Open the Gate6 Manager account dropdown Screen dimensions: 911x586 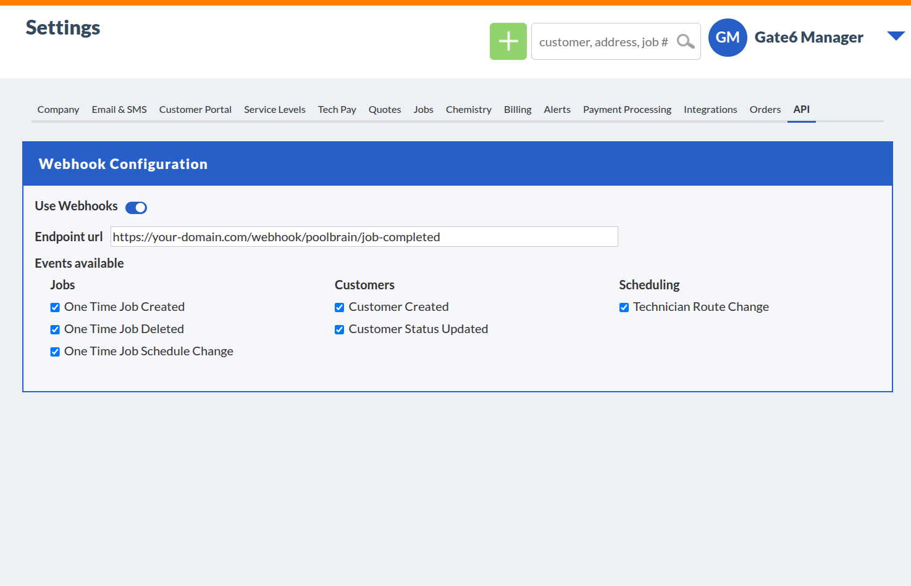click(x=894, y=36)
